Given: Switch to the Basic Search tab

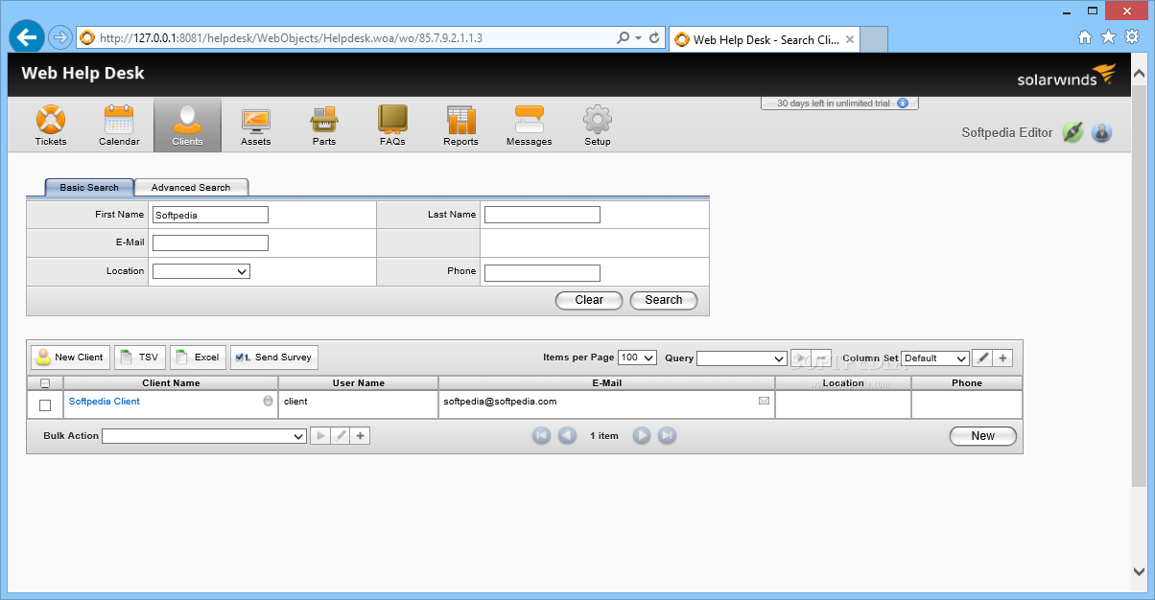Looking at the screenshot, I should [x=89, y=188].
